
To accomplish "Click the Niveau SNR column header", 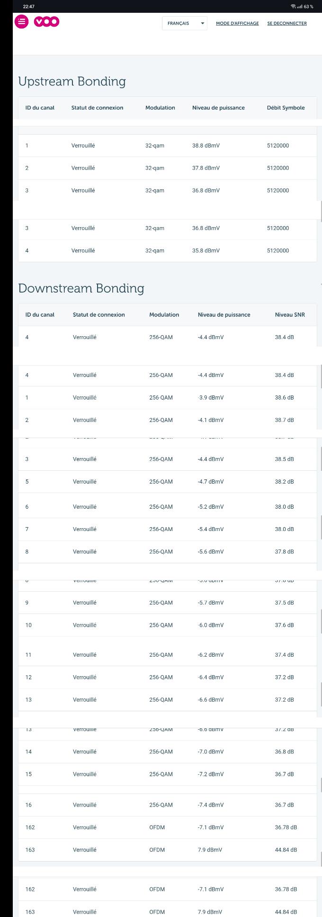I will pyautogui.click(x=290, y=314).
